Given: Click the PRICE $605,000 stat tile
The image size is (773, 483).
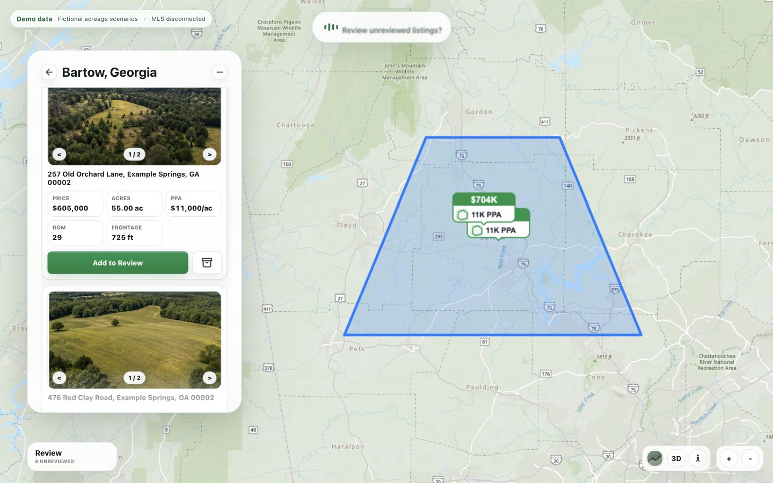Looking at the screenshot, I should (x=75, y=204).
